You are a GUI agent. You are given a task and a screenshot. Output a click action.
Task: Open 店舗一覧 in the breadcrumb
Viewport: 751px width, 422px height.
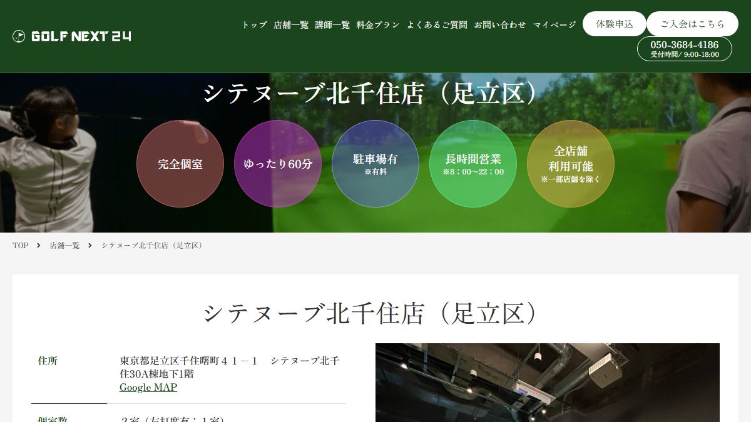point(65,246)
